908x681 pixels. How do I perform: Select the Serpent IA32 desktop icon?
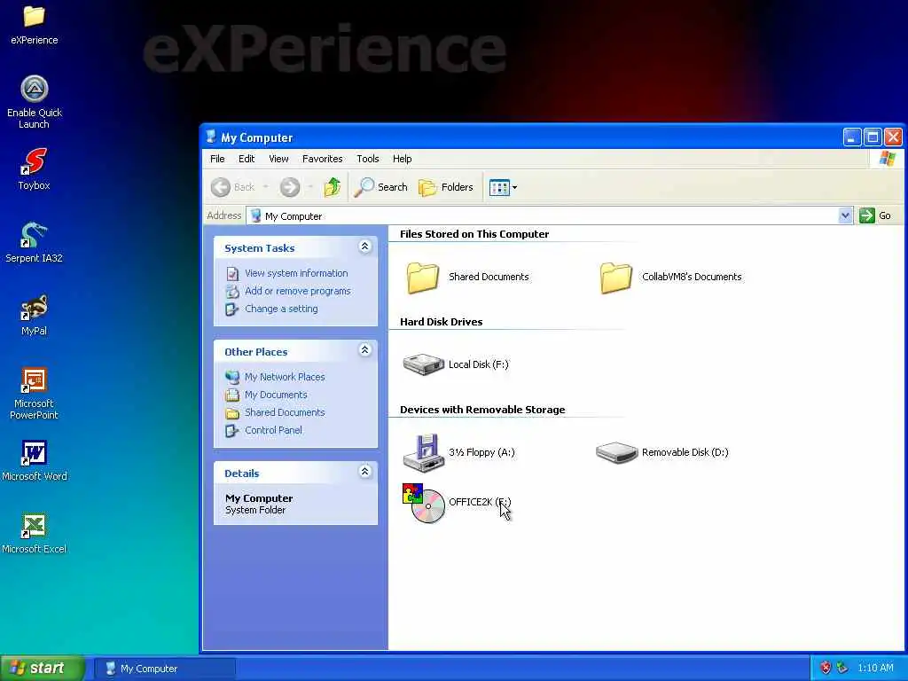pos(34,241)
